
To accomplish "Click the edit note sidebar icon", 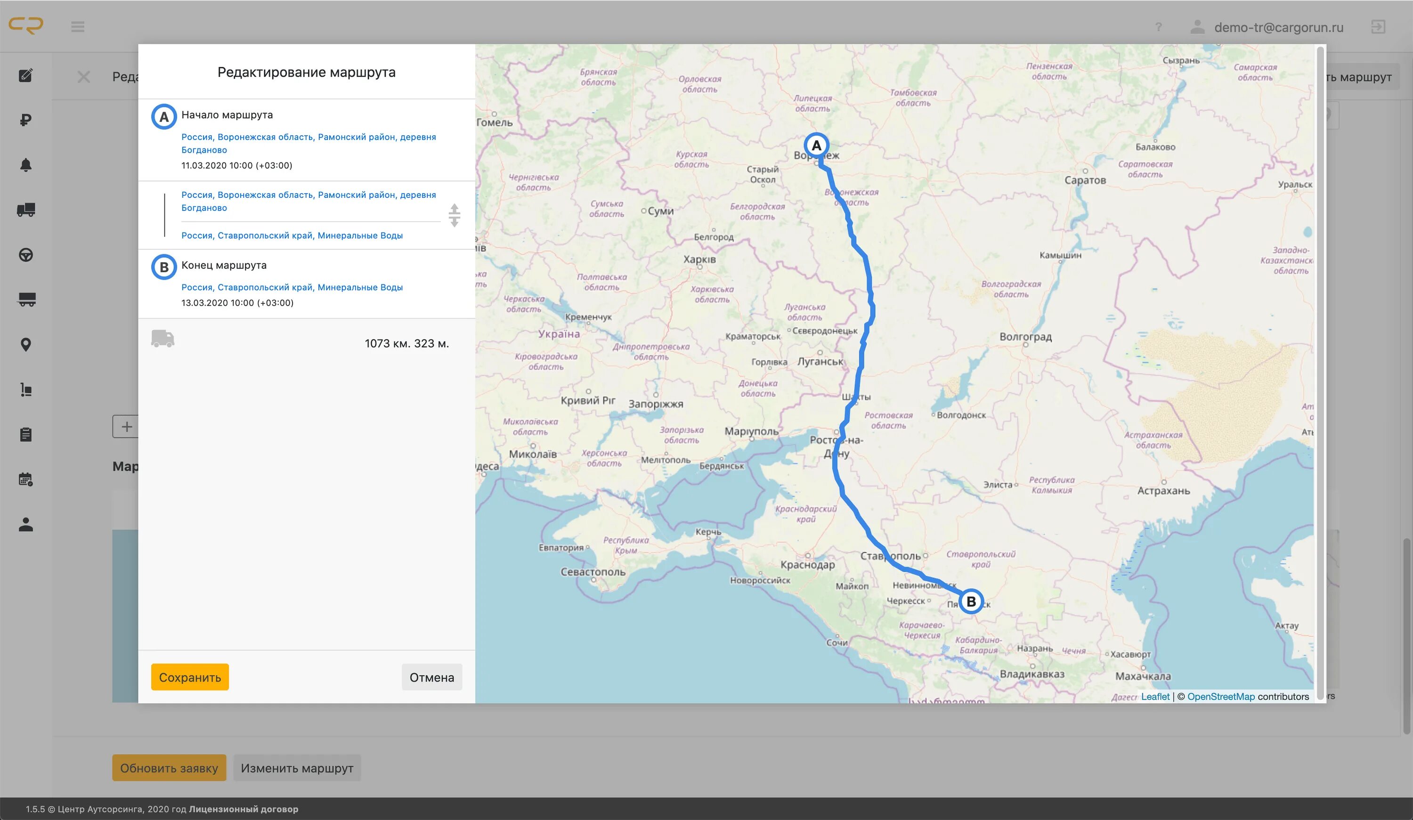I will pyautogui.click(x=26, y=75).
